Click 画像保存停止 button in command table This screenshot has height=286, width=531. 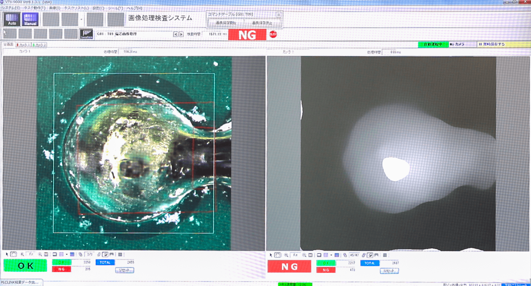coord(262,23)
